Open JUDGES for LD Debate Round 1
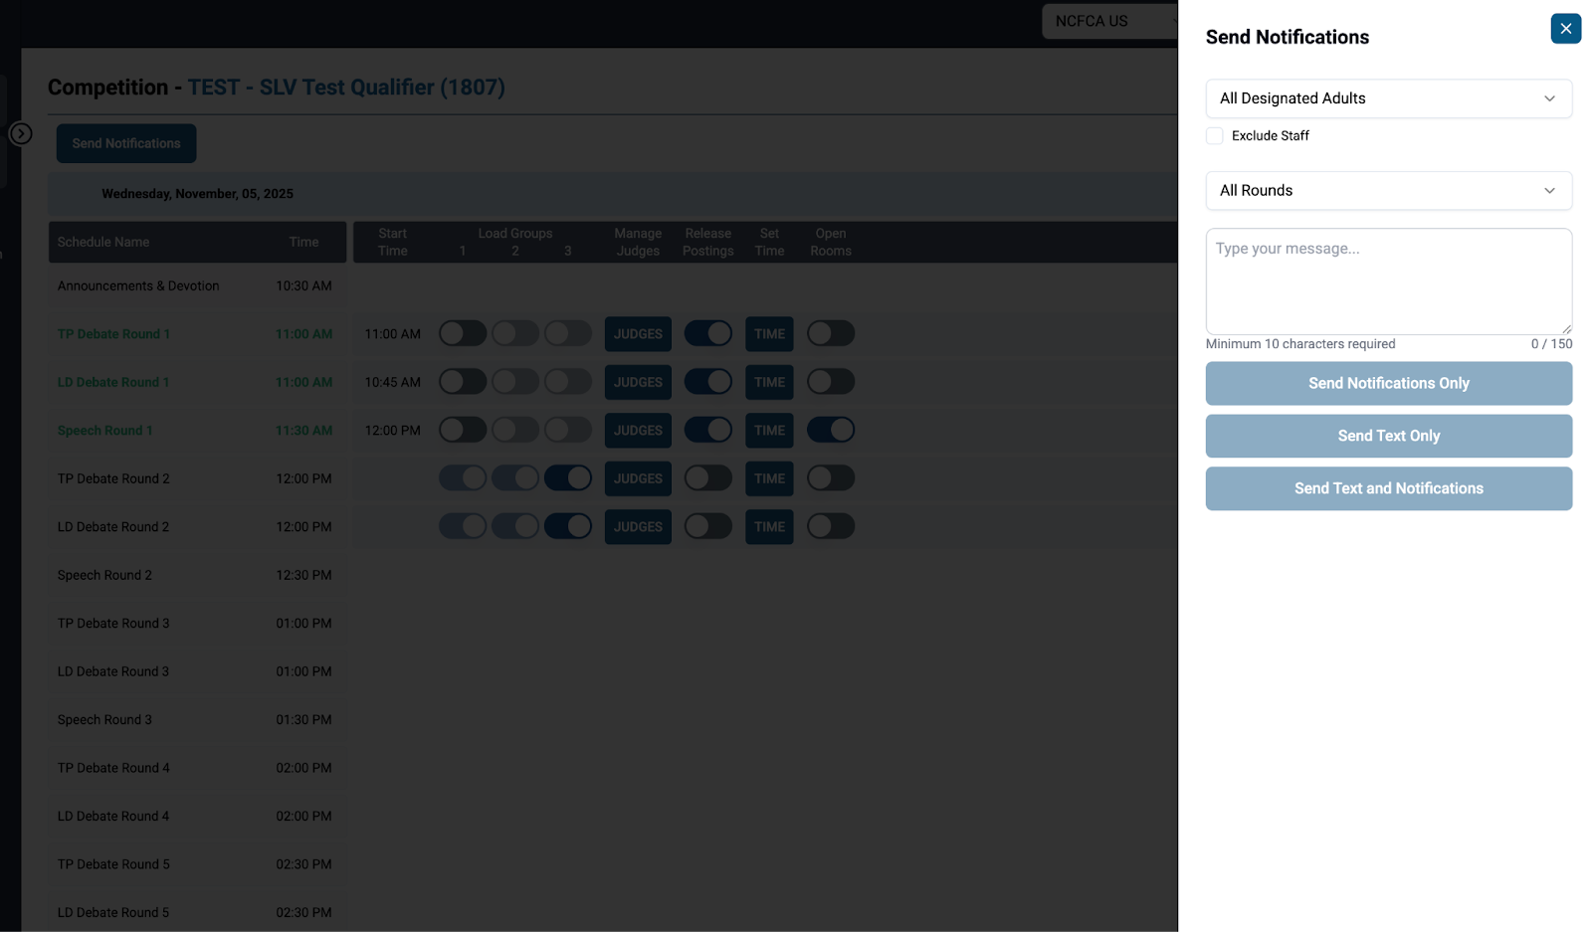The width and height of the screenshot is (1592, 932). (x=638, y=383)
